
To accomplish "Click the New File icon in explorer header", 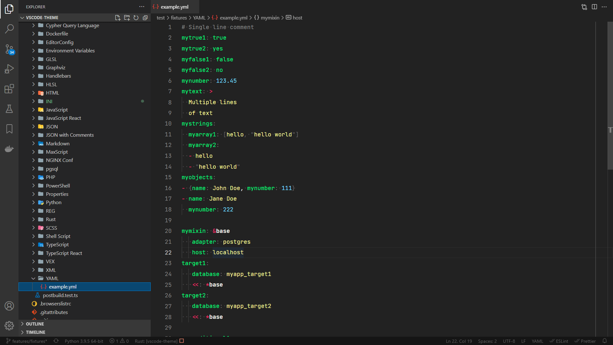I will click(x=117, y=18).
